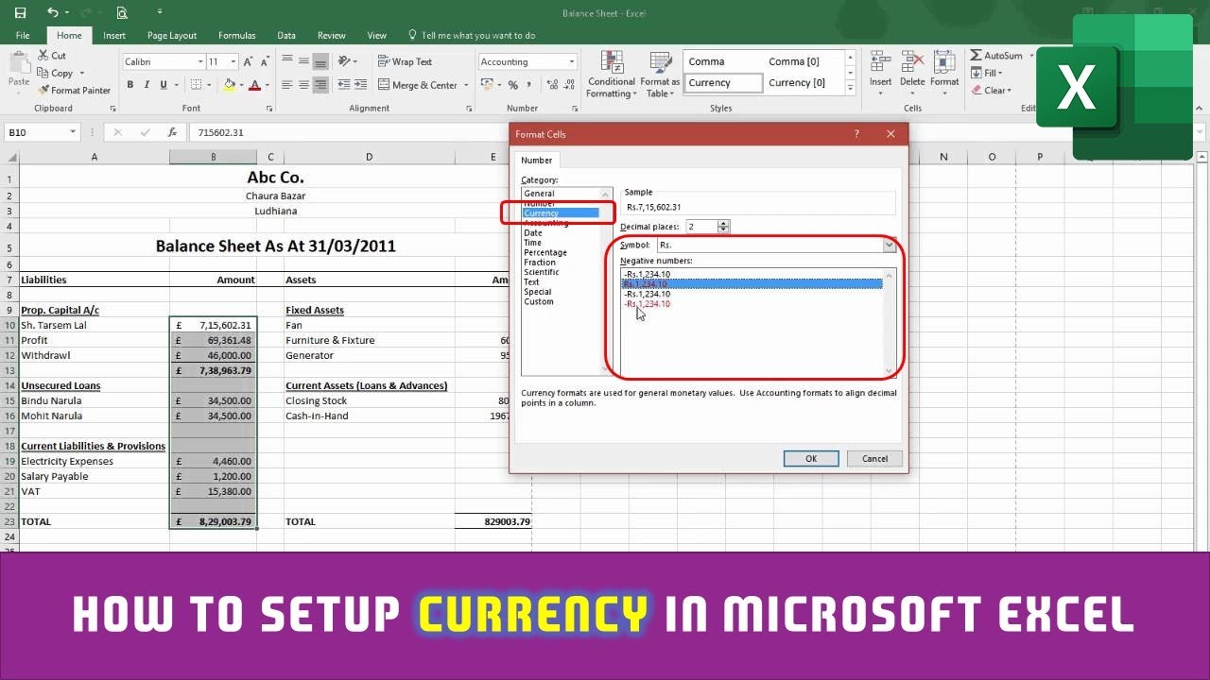Click the Format Painter brush
The image size is (1210, 680).
coord(43,91)
